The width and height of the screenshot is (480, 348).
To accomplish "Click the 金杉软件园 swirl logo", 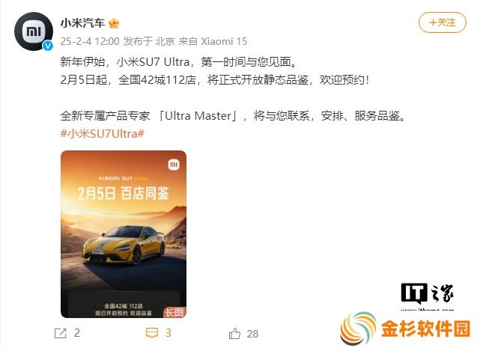I will pos(357,329).
